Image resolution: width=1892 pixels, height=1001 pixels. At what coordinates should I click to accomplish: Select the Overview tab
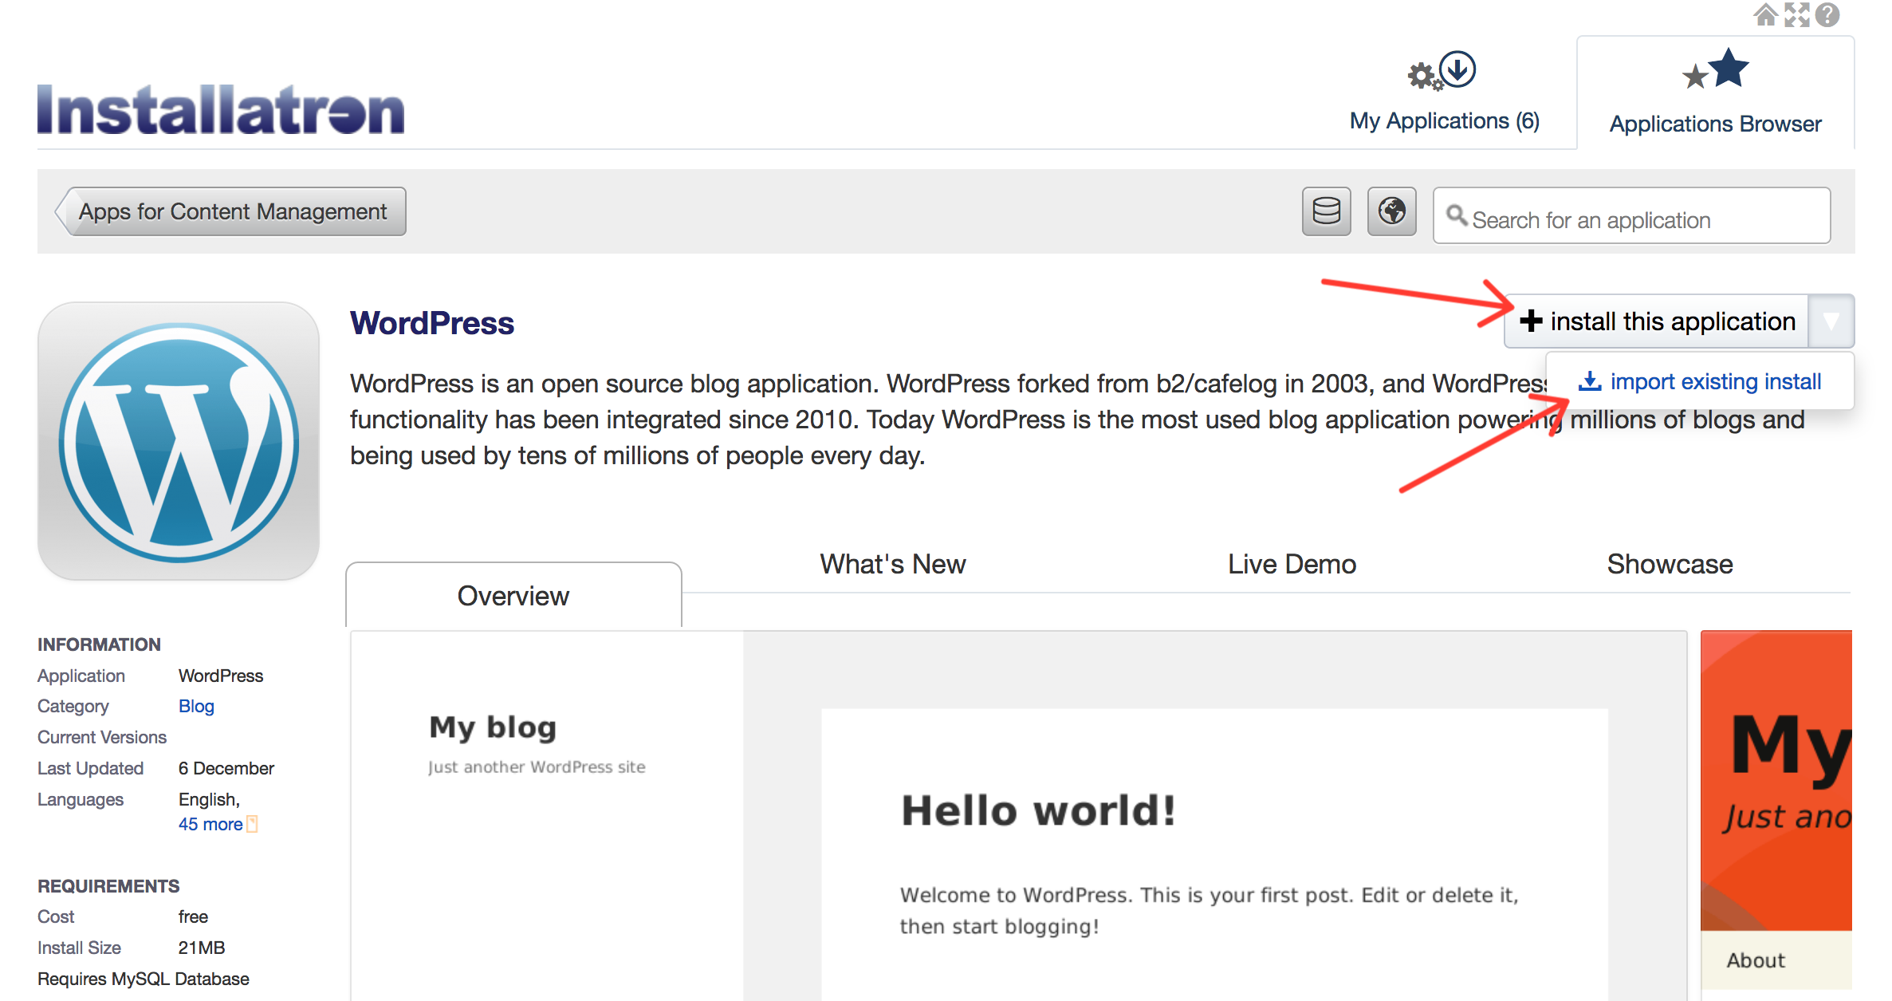point(513,596)
